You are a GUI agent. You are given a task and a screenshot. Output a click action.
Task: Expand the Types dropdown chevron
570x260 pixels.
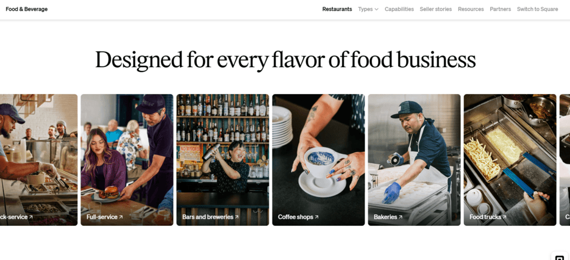tap(377, 10)
